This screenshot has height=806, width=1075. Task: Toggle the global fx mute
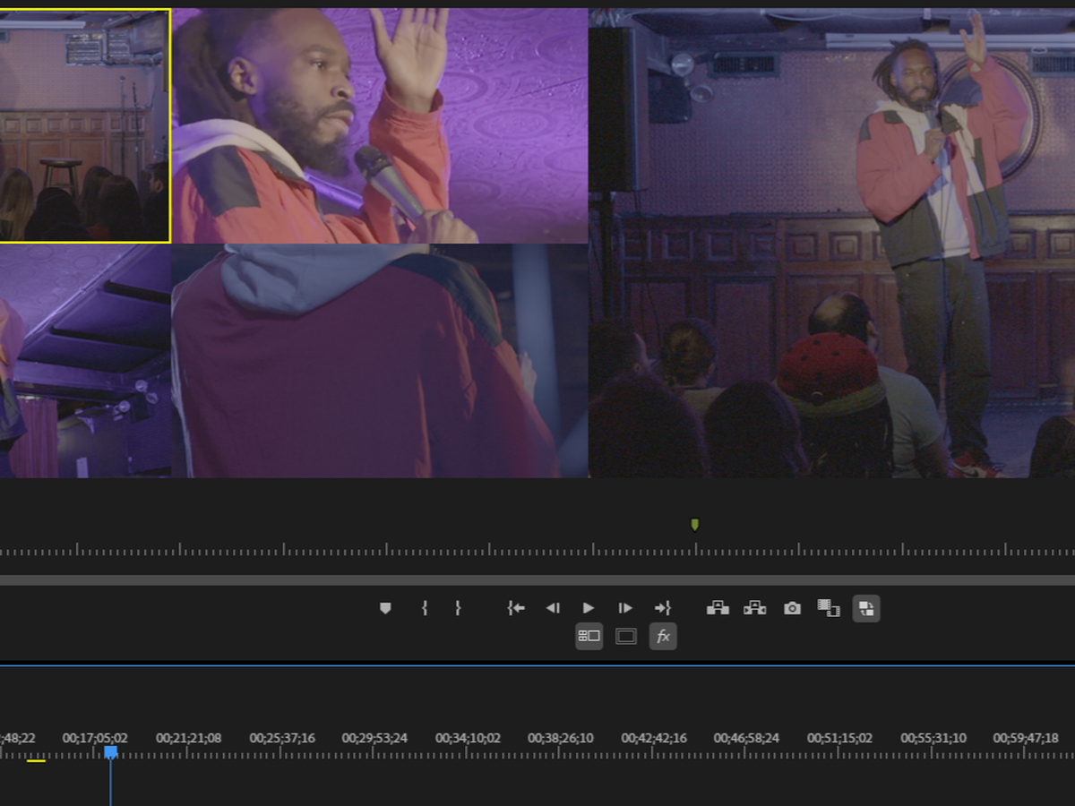[x=663, y=637]
